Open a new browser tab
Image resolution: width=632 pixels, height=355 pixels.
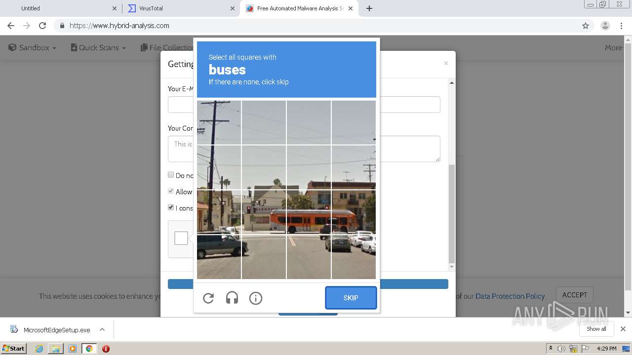pyautogui.click(x=369, y=8)
